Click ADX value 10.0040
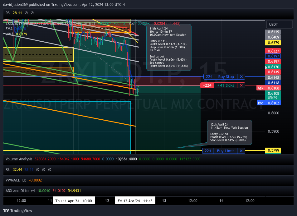 [x=44, y=191]
